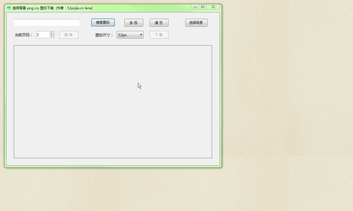The height and width of the screenshot is (211, 353).
Task: Click the 当前页码 label
Action: pyautogui.click(x=24, y=35)
